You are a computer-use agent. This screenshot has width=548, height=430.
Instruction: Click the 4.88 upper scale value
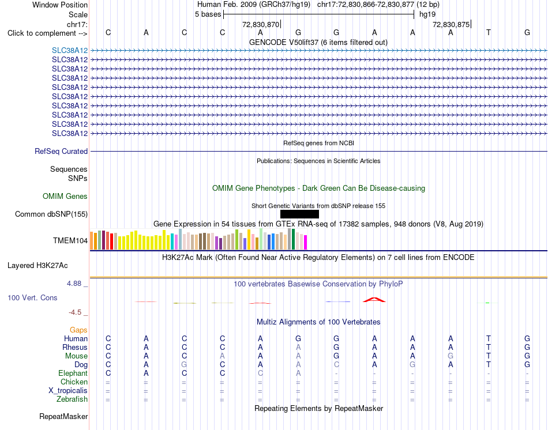tap(74, 284)
